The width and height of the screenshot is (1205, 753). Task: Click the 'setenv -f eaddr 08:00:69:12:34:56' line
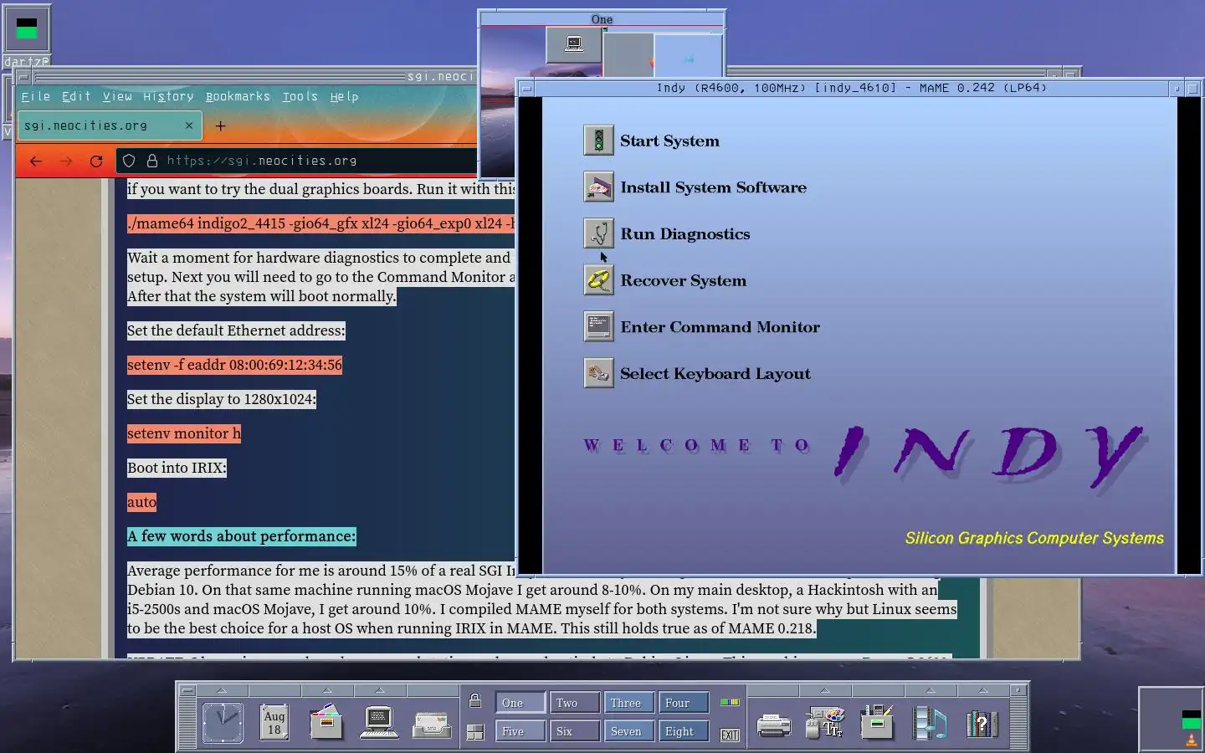click(234, 365)
